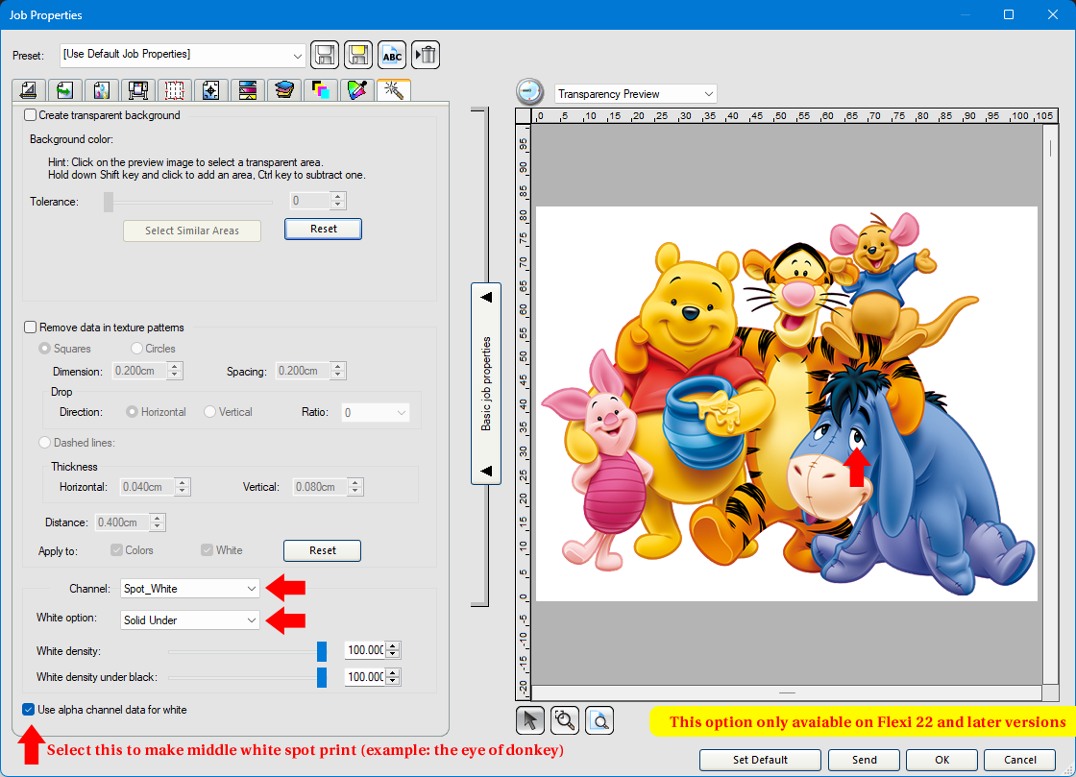Screen dimensions: 1076x777
Task: Open the printer options tab icon
Action: [137, 89]
